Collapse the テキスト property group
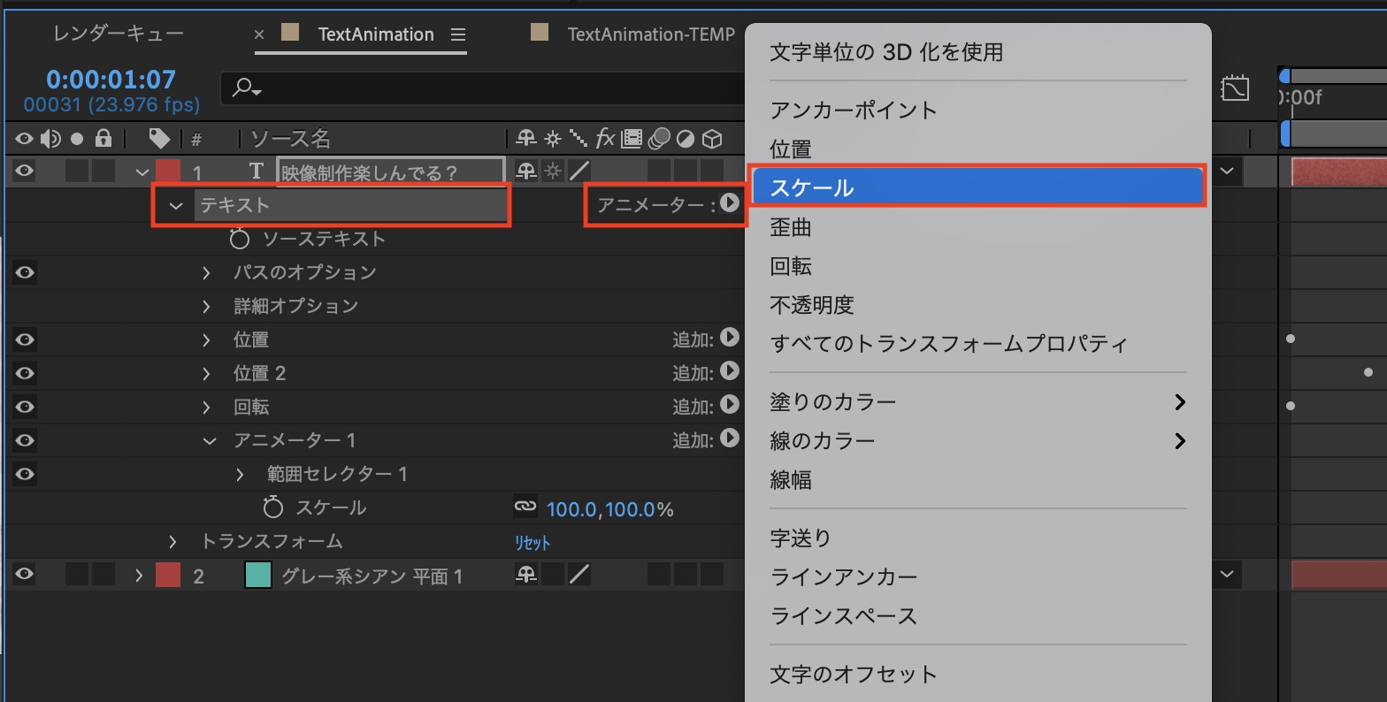The image size is (1387, 702). click(x=176, y=206)
